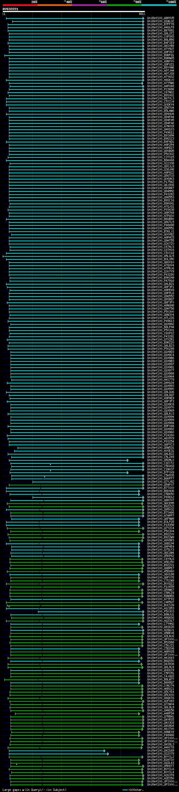Select the UniRef100_A7Y5W6 label
The width and height of the screenshot is (179, 792).
pyautogui.click(x=161, y=83)
